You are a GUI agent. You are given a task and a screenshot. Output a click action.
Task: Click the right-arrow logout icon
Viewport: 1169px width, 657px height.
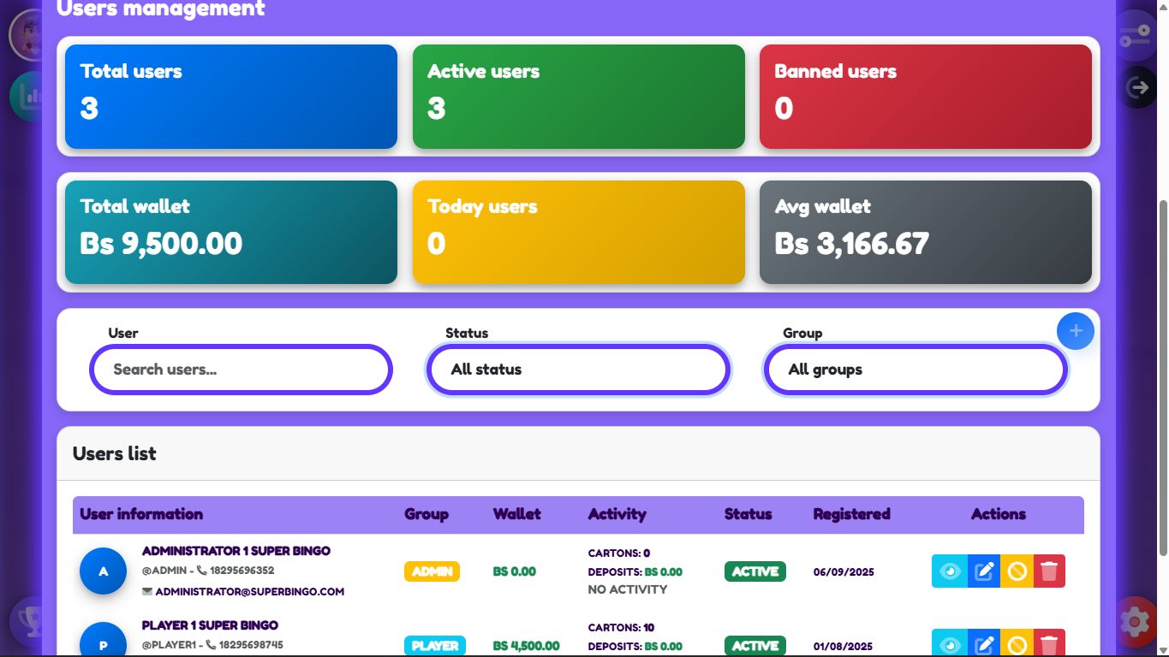[1137, 87]
